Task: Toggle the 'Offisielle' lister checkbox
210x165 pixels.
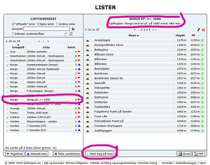Action: coord(13,24)
